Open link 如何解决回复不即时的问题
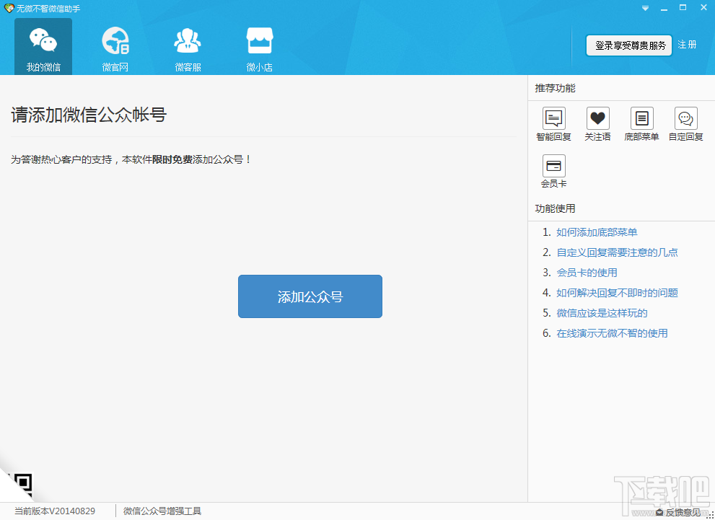 tap(618, 293)
